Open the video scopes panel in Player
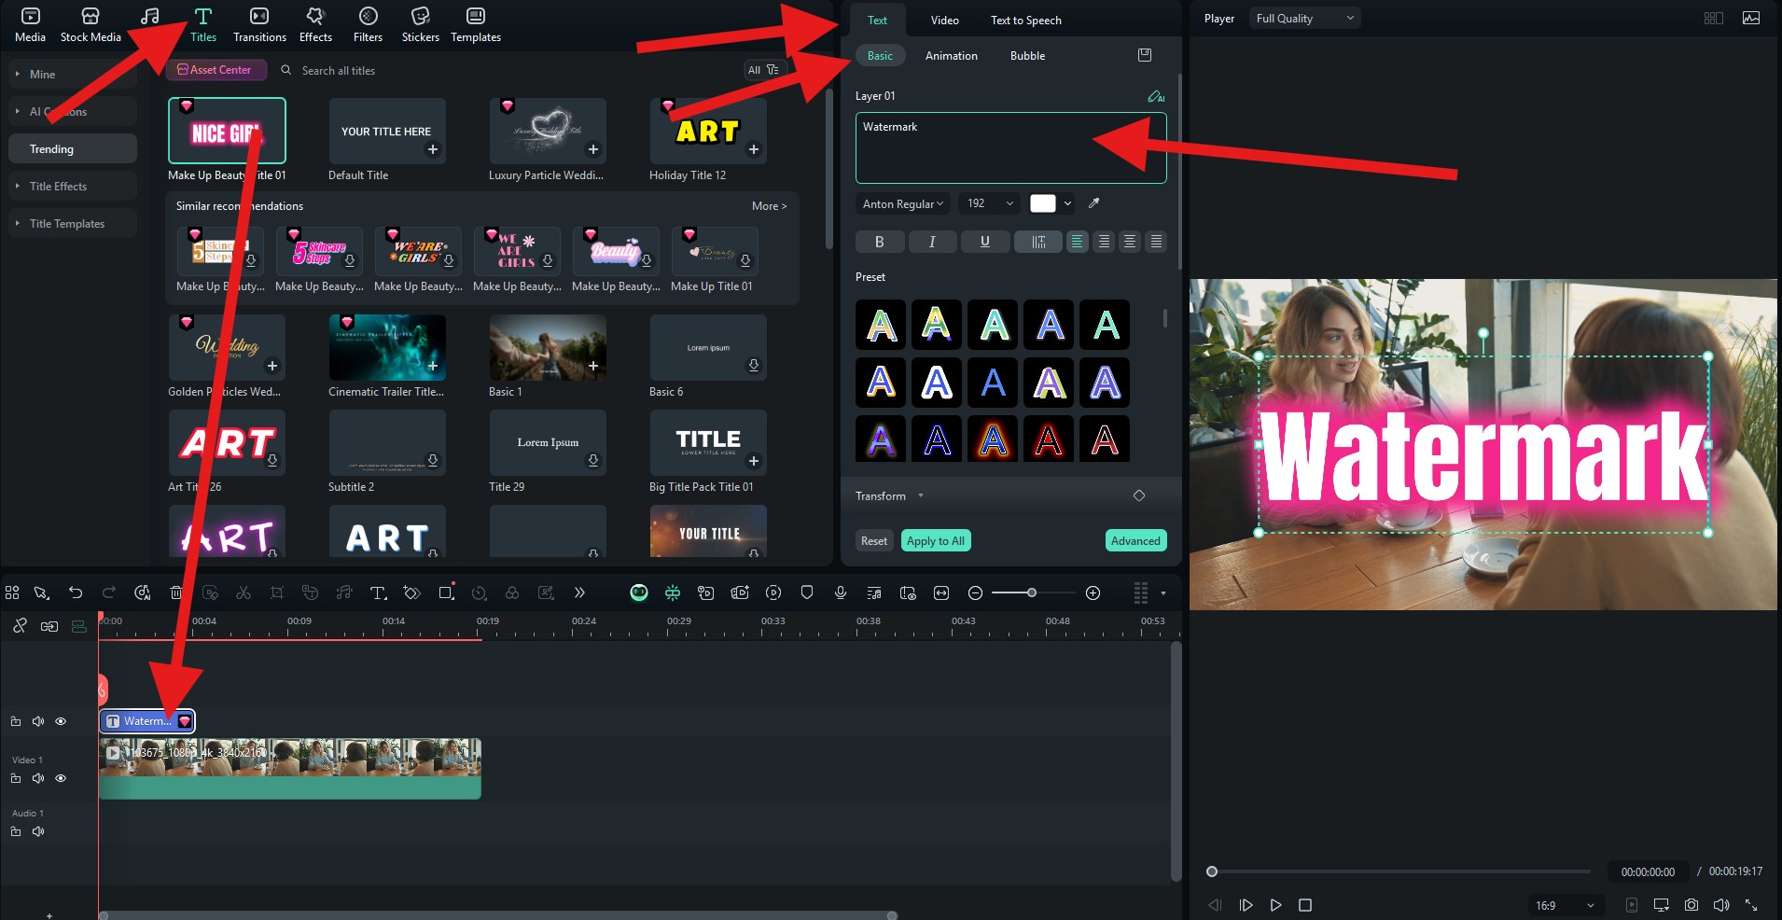1782x920 pixels. point(1751,18)
